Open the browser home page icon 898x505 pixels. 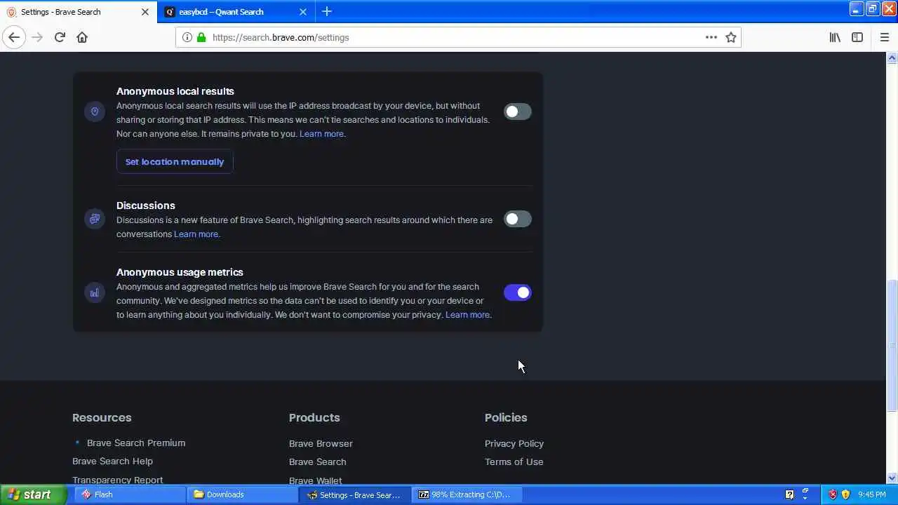coord(82,37)
